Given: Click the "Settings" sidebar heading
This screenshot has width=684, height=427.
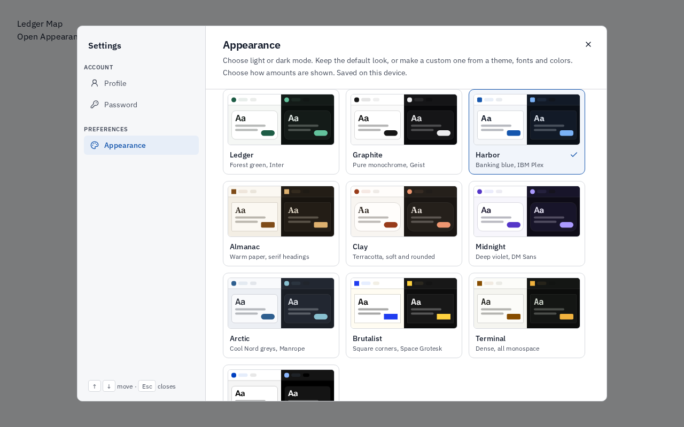Looking at the screenshot, I should pos(105,45).
